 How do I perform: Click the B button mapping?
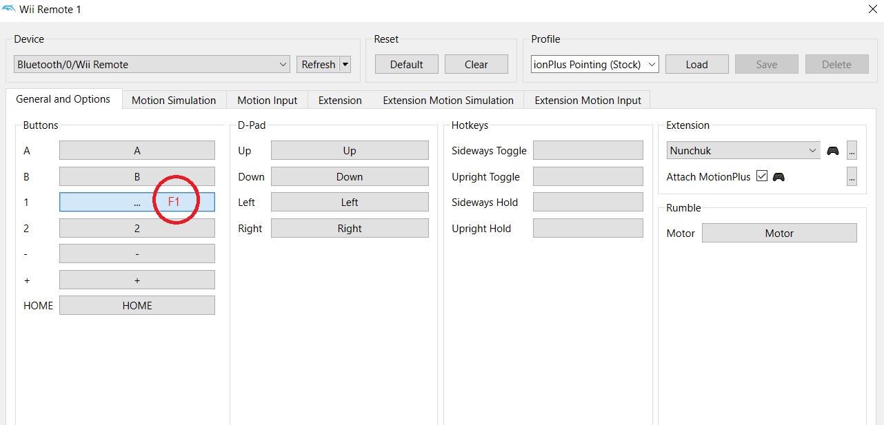[x=137, y=176]
